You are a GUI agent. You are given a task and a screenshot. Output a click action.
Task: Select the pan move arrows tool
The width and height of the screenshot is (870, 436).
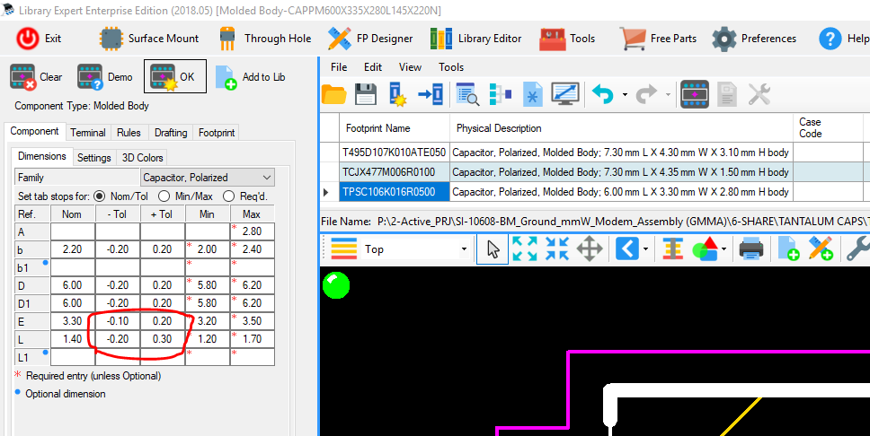pos(589,249)
